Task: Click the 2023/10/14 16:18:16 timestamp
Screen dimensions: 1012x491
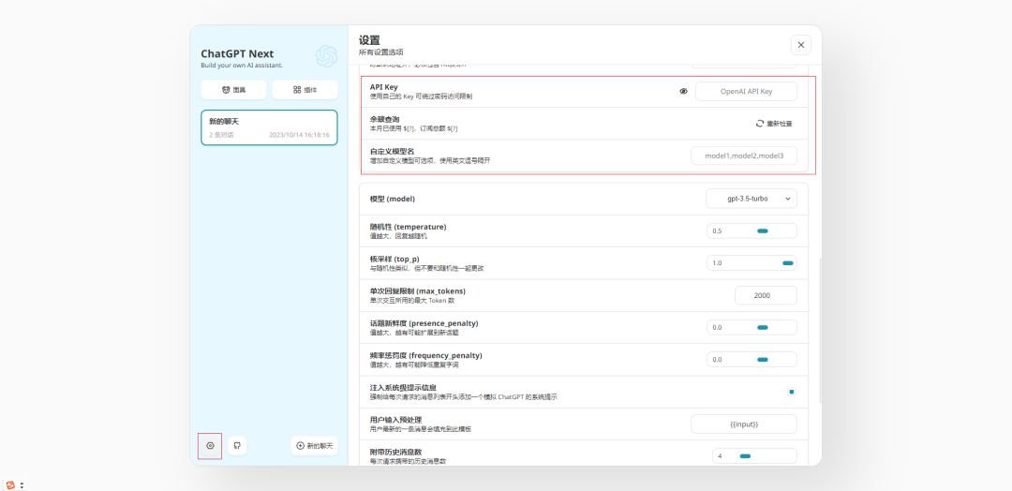Action: (300, 136)
